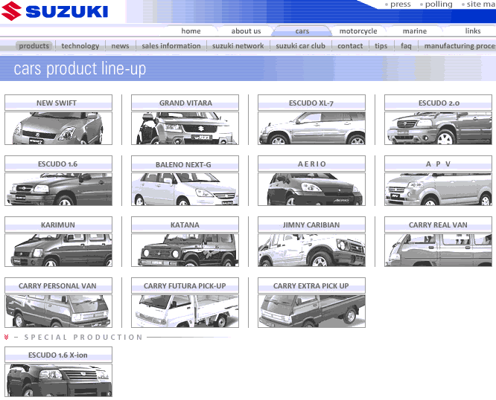
Task: Open the press link
Action: pos(400,4)
